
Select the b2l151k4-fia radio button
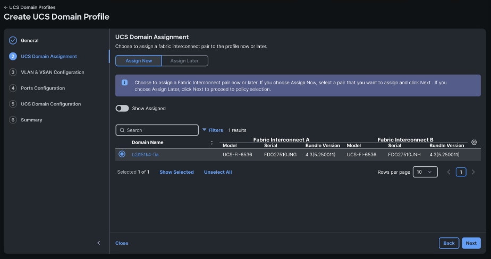click(122, 154)
